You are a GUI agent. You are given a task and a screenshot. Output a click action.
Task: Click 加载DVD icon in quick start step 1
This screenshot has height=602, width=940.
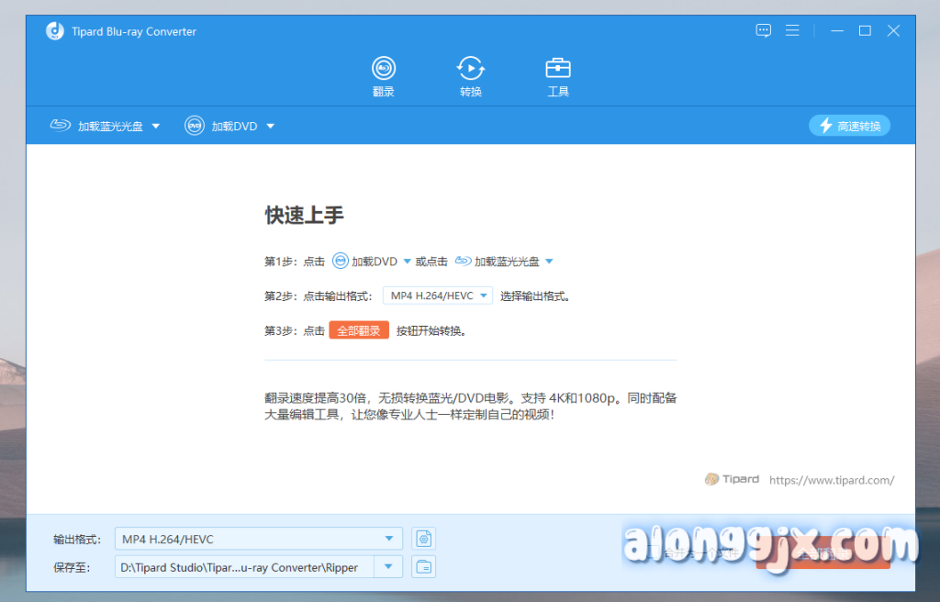click(341, 262)
